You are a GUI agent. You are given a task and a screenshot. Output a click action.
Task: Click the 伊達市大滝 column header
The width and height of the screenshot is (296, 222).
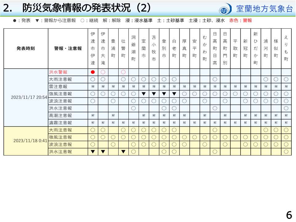coord(103,48)
